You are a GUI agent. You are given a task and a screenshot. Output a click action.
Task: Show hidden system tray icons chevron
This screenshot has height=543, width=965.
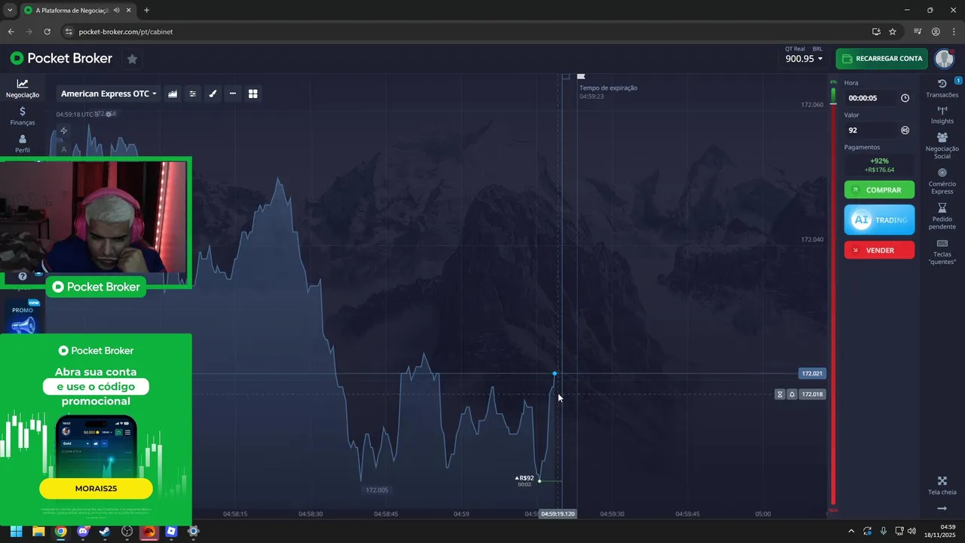(851, 531)
